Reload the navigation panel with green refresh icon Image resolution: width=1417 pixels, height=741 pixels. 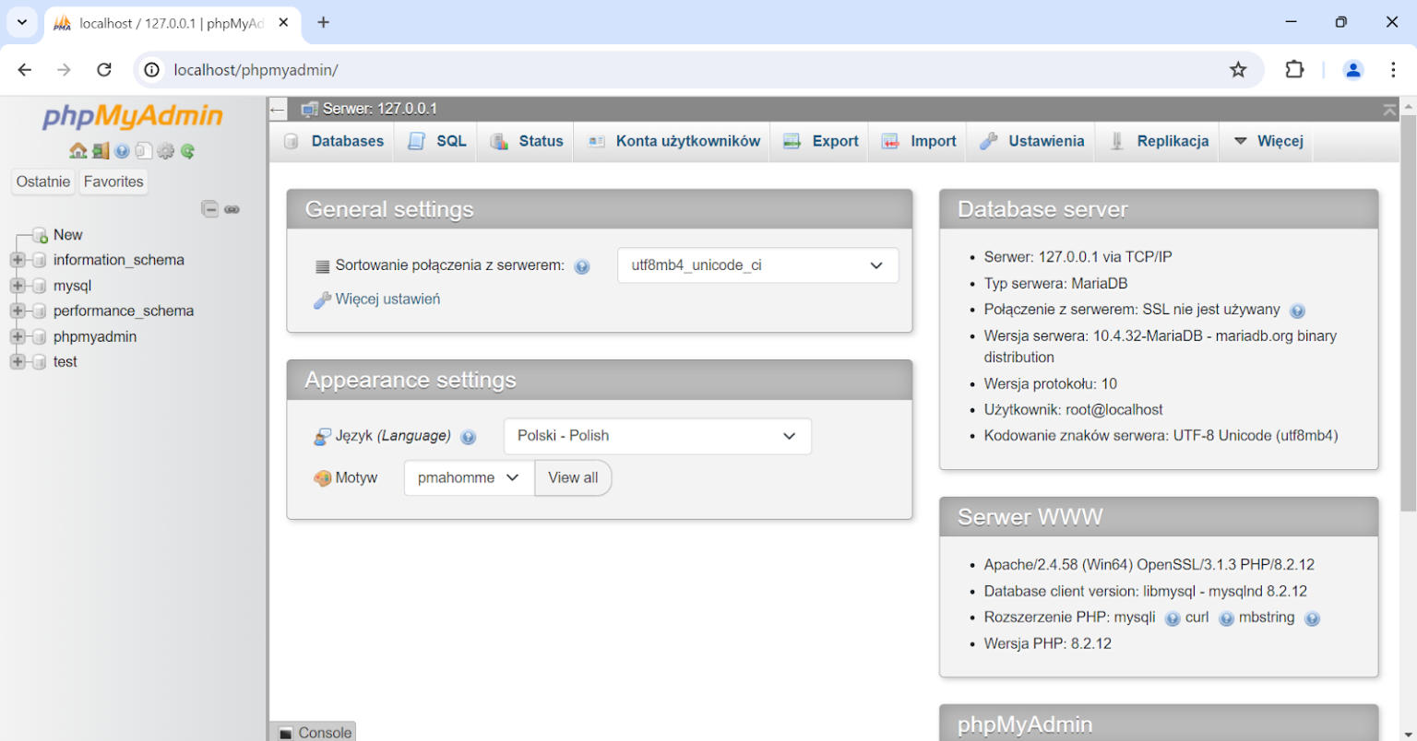187,150
